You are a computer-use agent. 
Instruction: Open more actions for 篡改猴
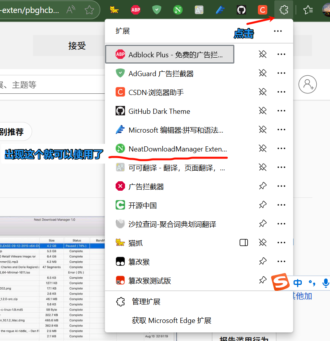click(x=281, y=261)
